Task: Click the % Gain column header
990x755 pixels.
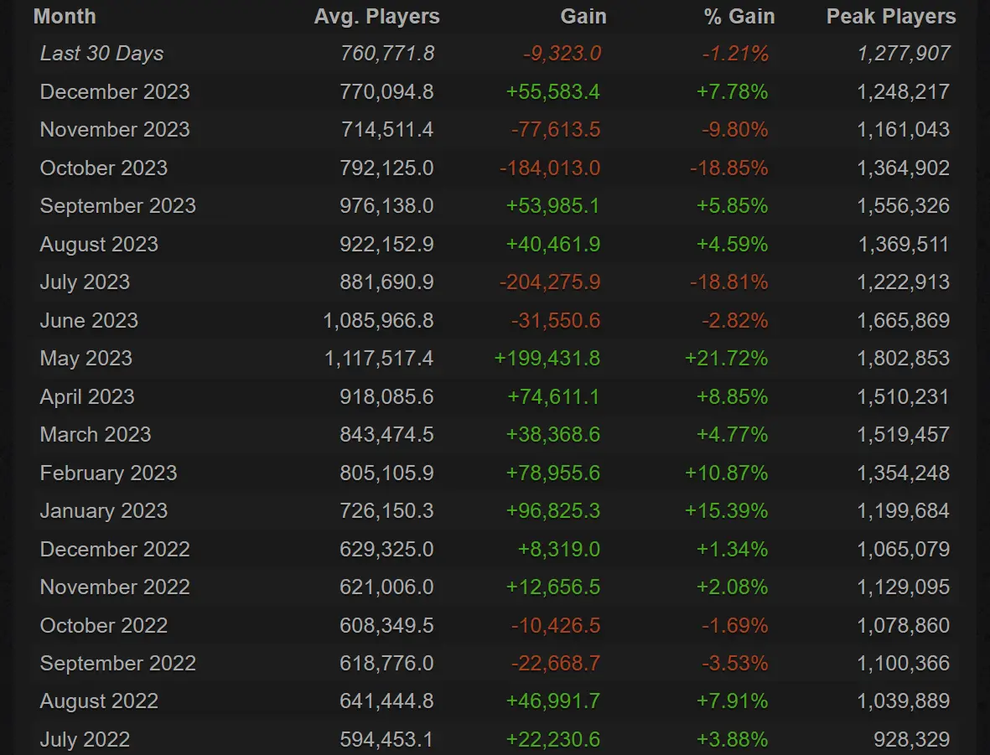Action: (x=739, y=17)
